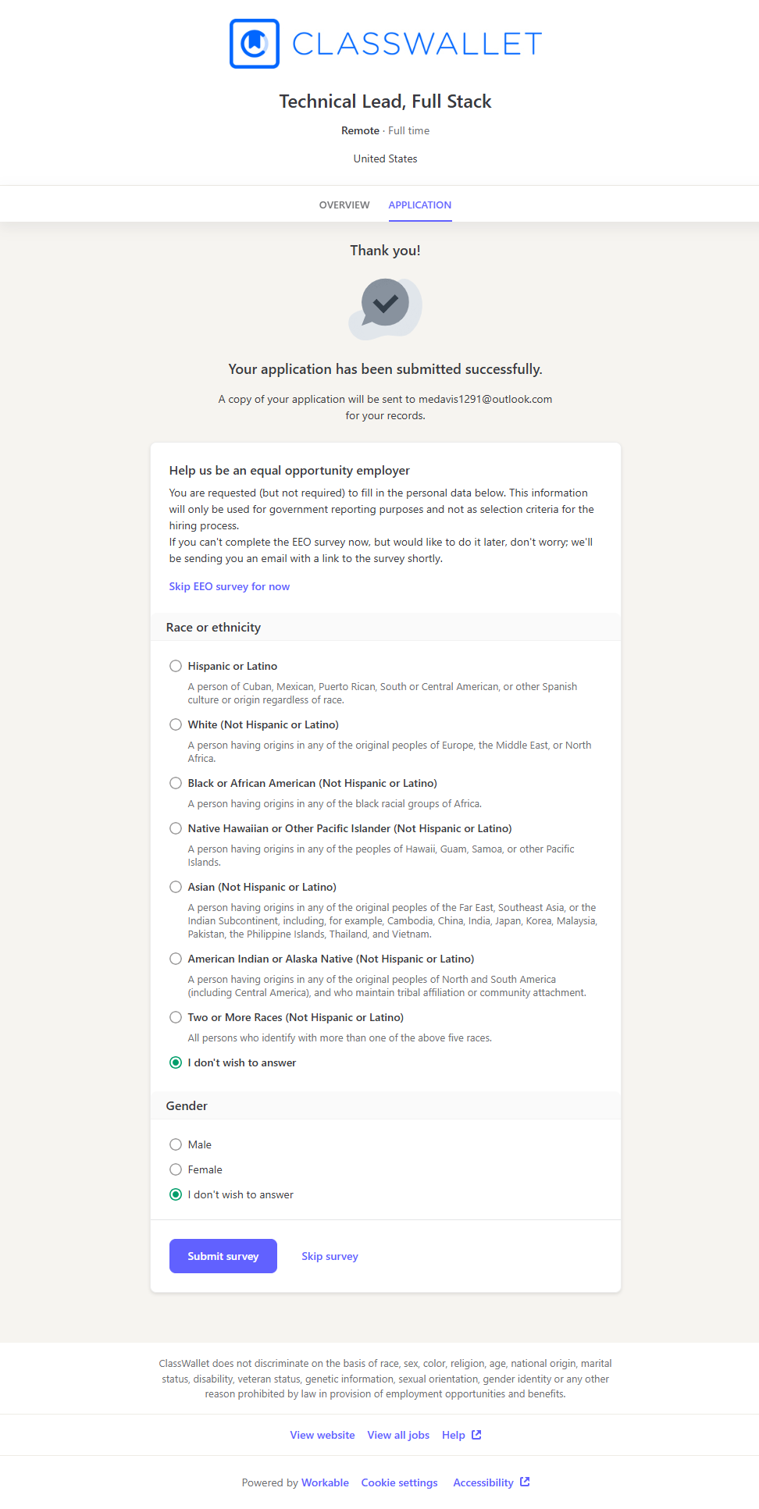Choose Asian (Not Hispanic or Latino)

click(x=176, y=887)
